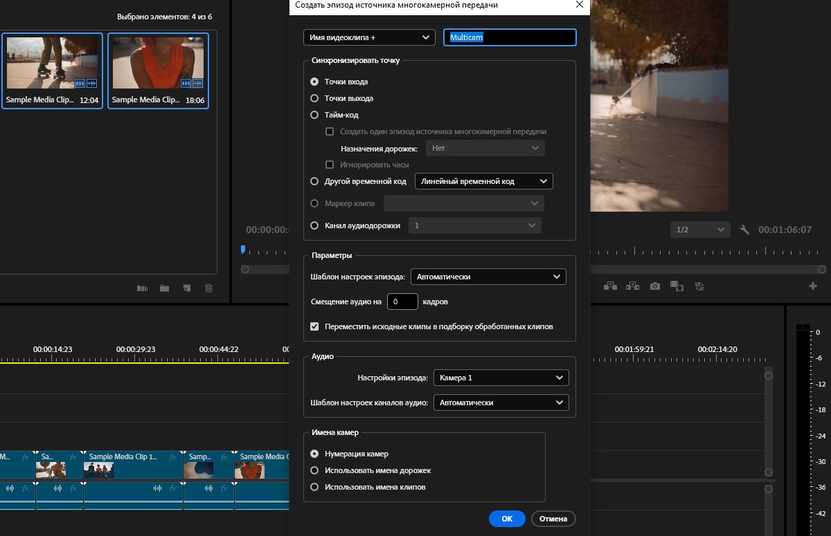Uncheck Переместить исходные клипы в подборку
Screen dimensions: 831x536
(314, 326)
